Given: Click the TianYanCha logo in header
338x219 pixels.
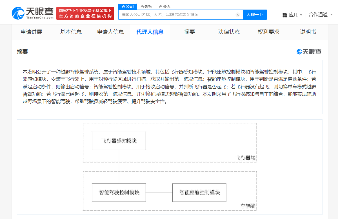Looking at the screenshot, I should click(32, 13).
